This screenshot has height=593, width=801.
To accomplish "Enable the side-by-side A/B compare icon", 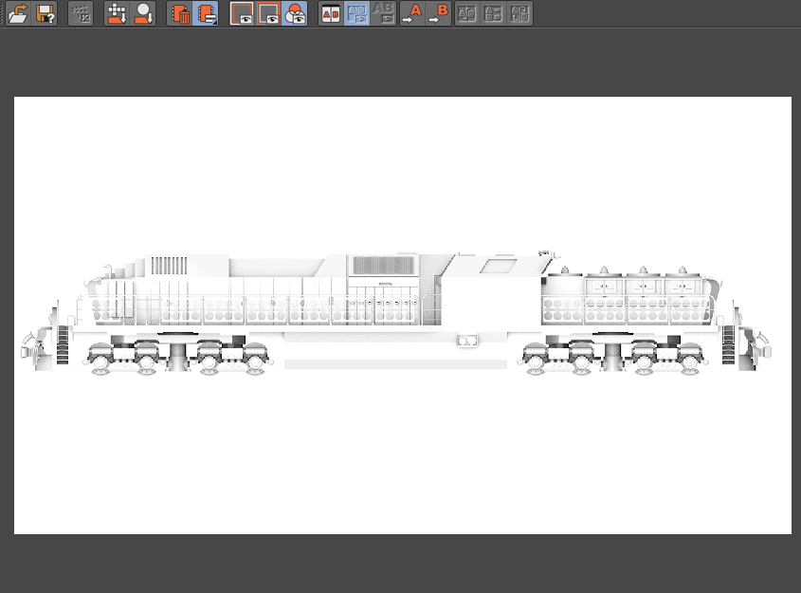I will coord(330,13).
